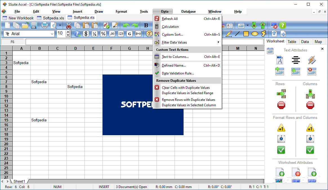Increase font size with stepper up arrow
Viewport: 328px width, 190px height.
(68, 32)
